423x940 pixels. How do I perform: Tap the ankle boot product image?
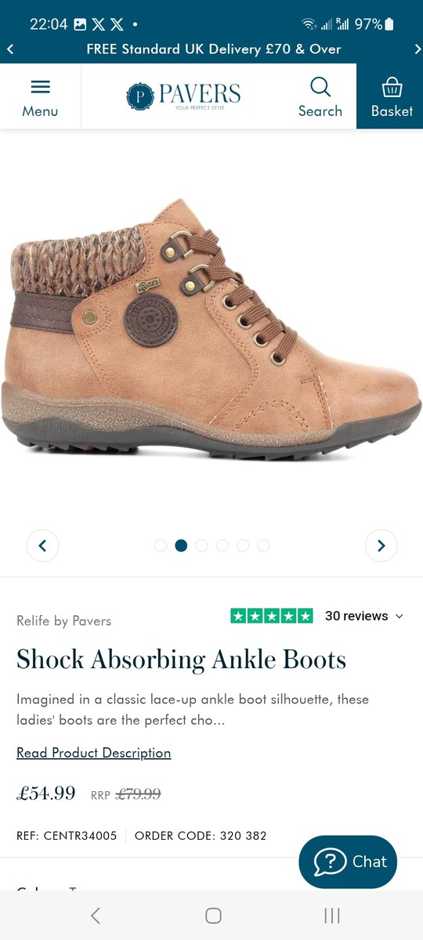coord(211,329)
